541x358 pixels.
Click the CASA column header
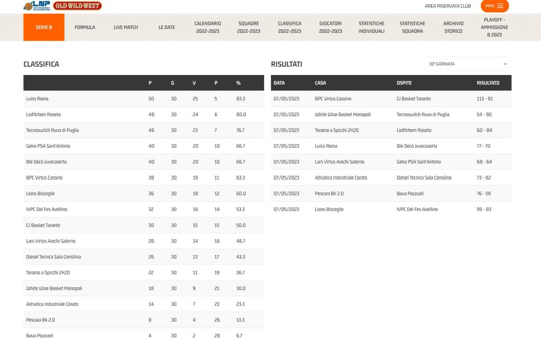pyautogui.click(x=321, y=83)
